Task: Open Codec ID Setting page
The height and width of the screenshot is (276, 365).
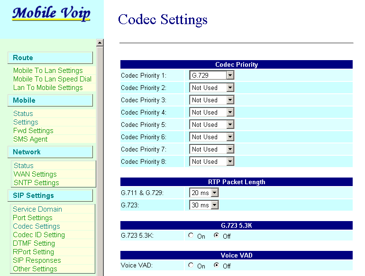Action: pos(39,235)
